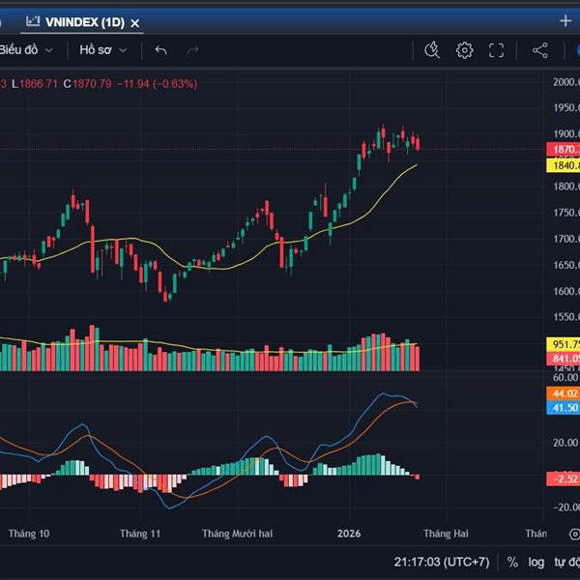This screenshot has height=580, width=580.
Task: Click the red 1870 current price label
Action: pos(564,150)
